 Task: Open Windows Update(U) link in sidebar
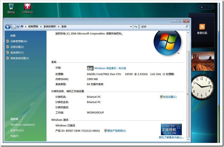pyautogui.click(x=23, y=125)
